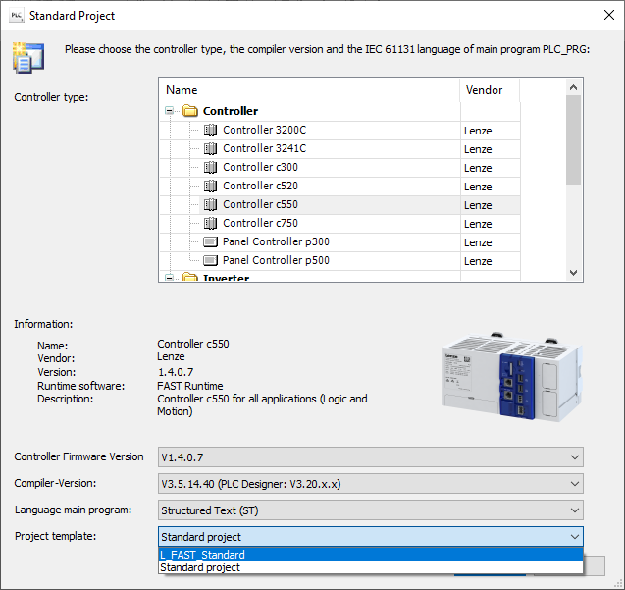Click the yellow Controller folder icon
625x590 pixels.
tap(190, 111)
